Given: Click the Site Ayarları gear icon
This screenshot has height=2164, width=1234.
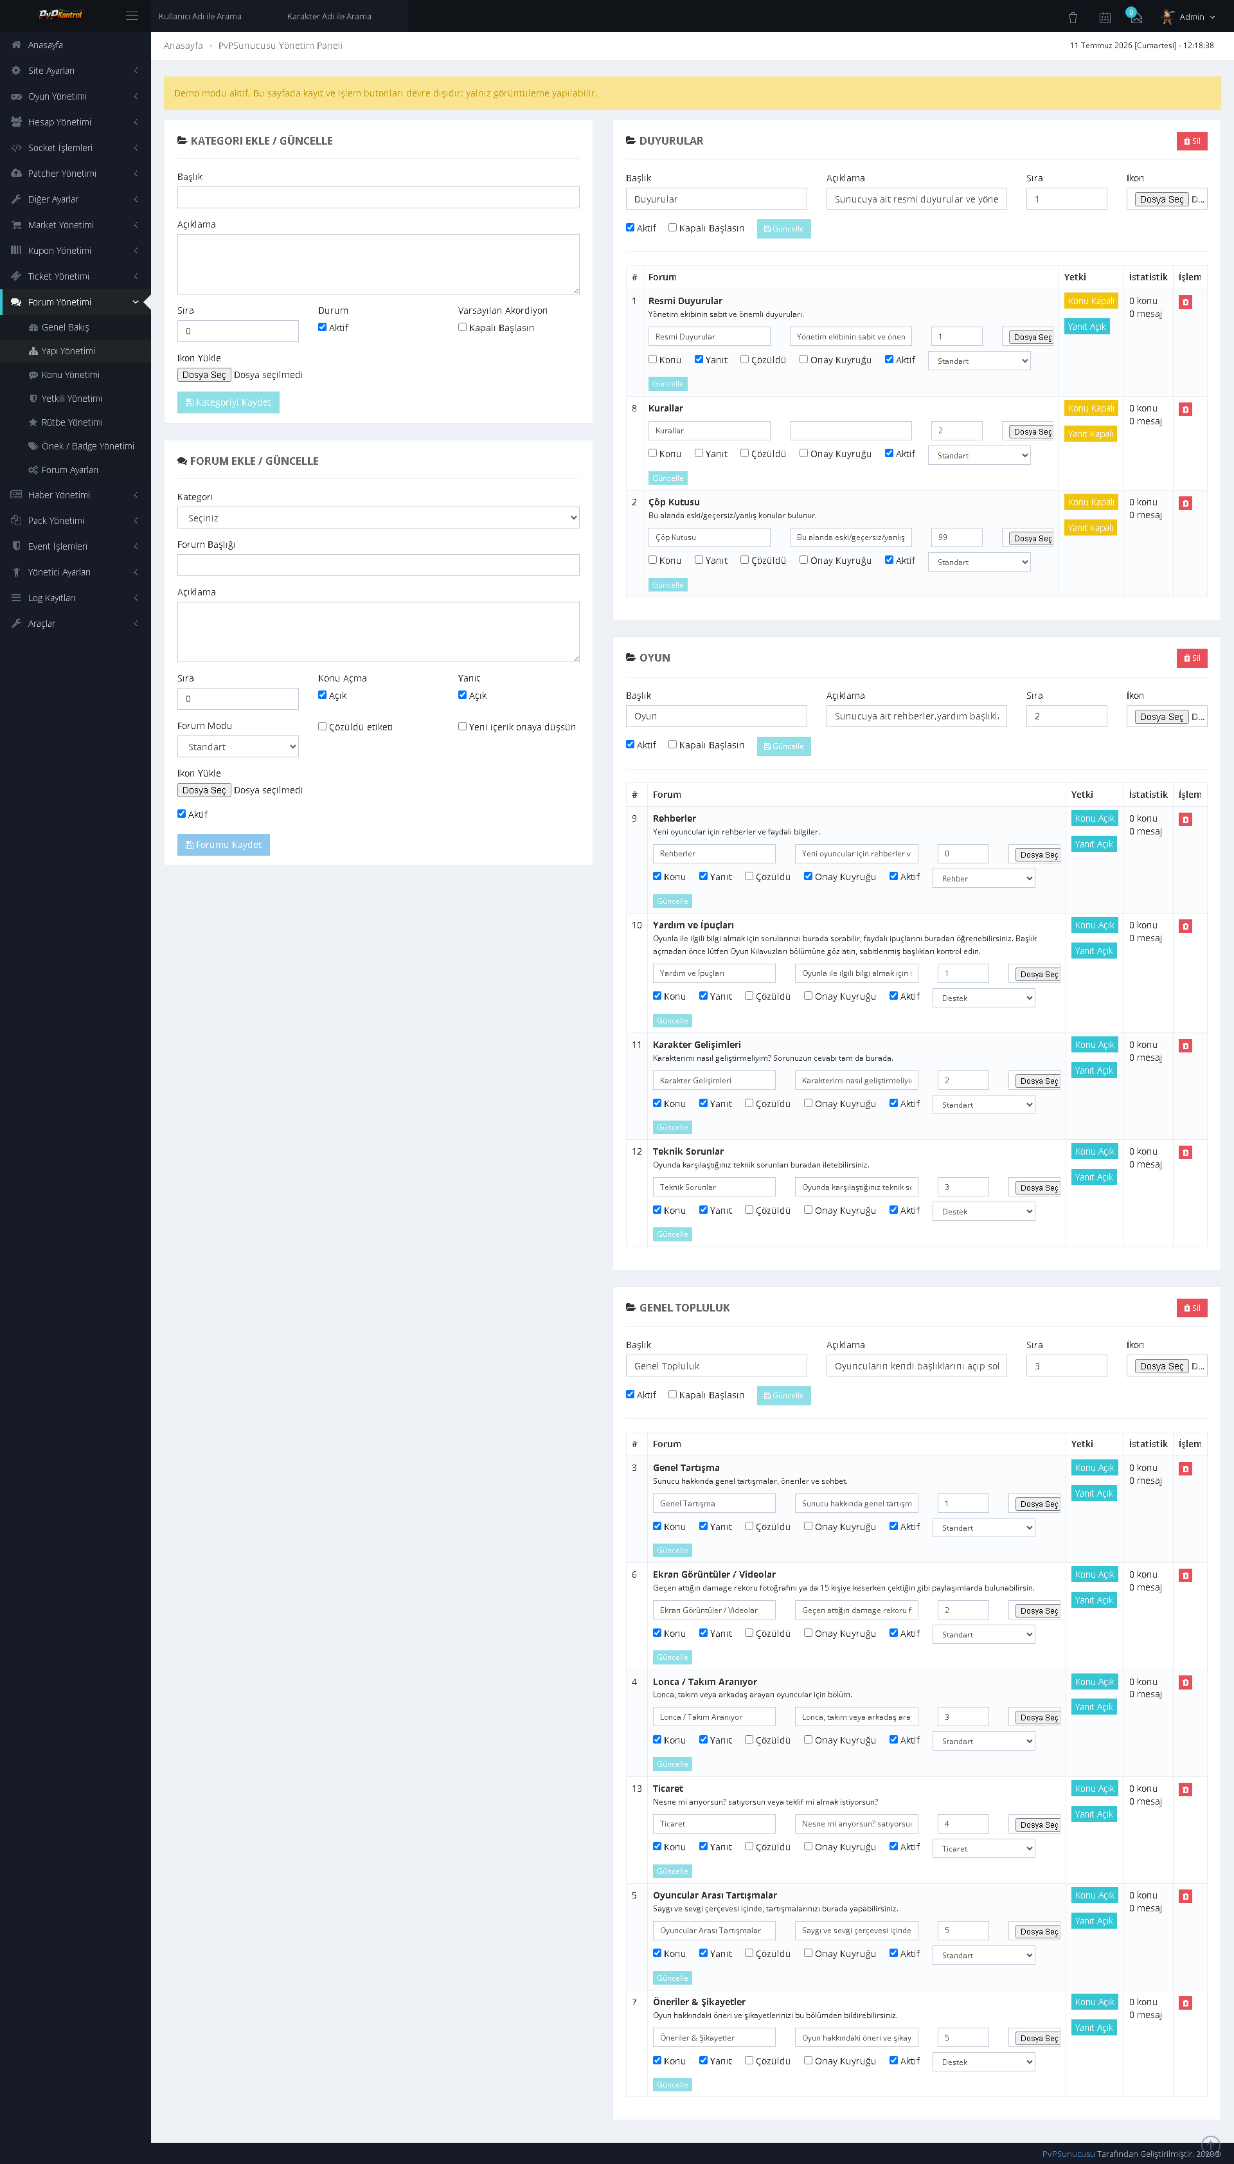Looking at the screenshot, I should [16, 70].
